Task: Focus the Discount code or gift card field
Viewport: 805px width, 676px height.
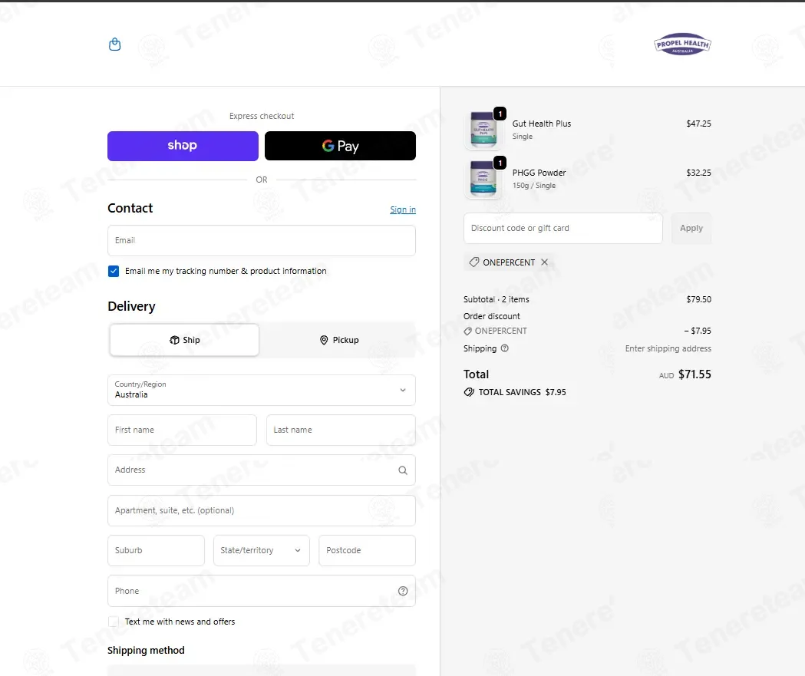Action: (x=563, y=228)
